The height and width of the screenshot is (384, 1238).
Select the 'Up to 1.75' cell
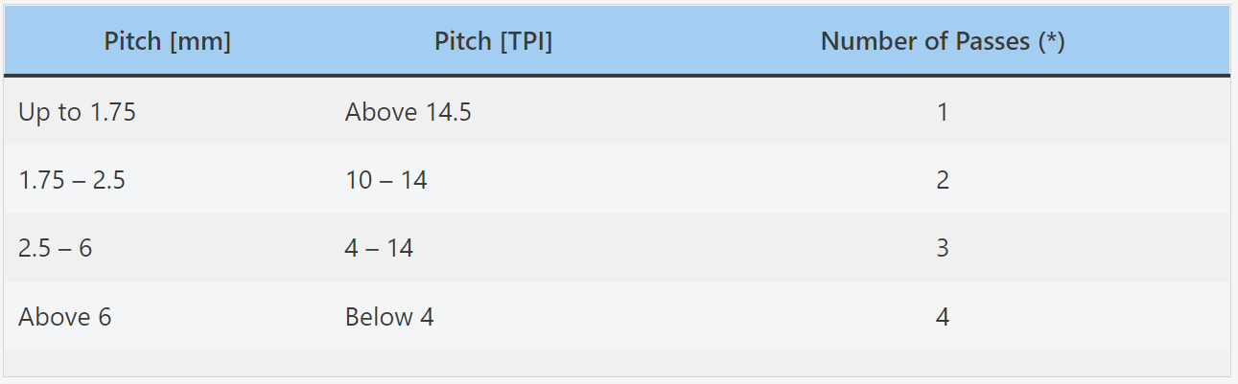point(77,112)
